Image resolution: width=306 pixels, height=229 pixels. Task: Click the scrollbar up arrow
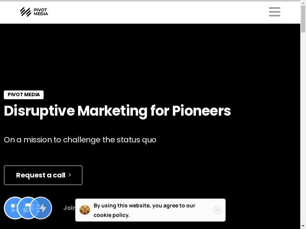pyautogui.click(x=303, y=5)
